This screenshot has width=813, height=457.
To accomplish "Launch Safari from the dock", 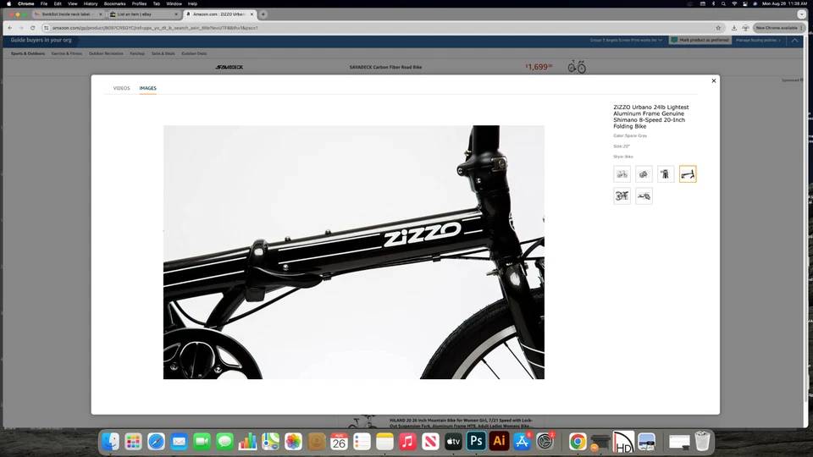I will coord(156,442).
